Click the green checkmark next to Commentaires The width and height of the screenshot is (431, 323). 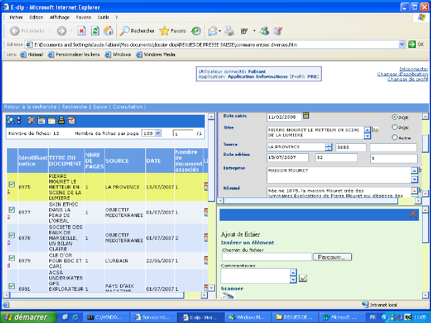coord(303,278)
